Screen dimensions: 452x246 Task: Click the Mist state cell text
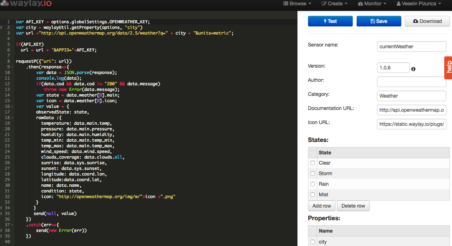point(324,195)
